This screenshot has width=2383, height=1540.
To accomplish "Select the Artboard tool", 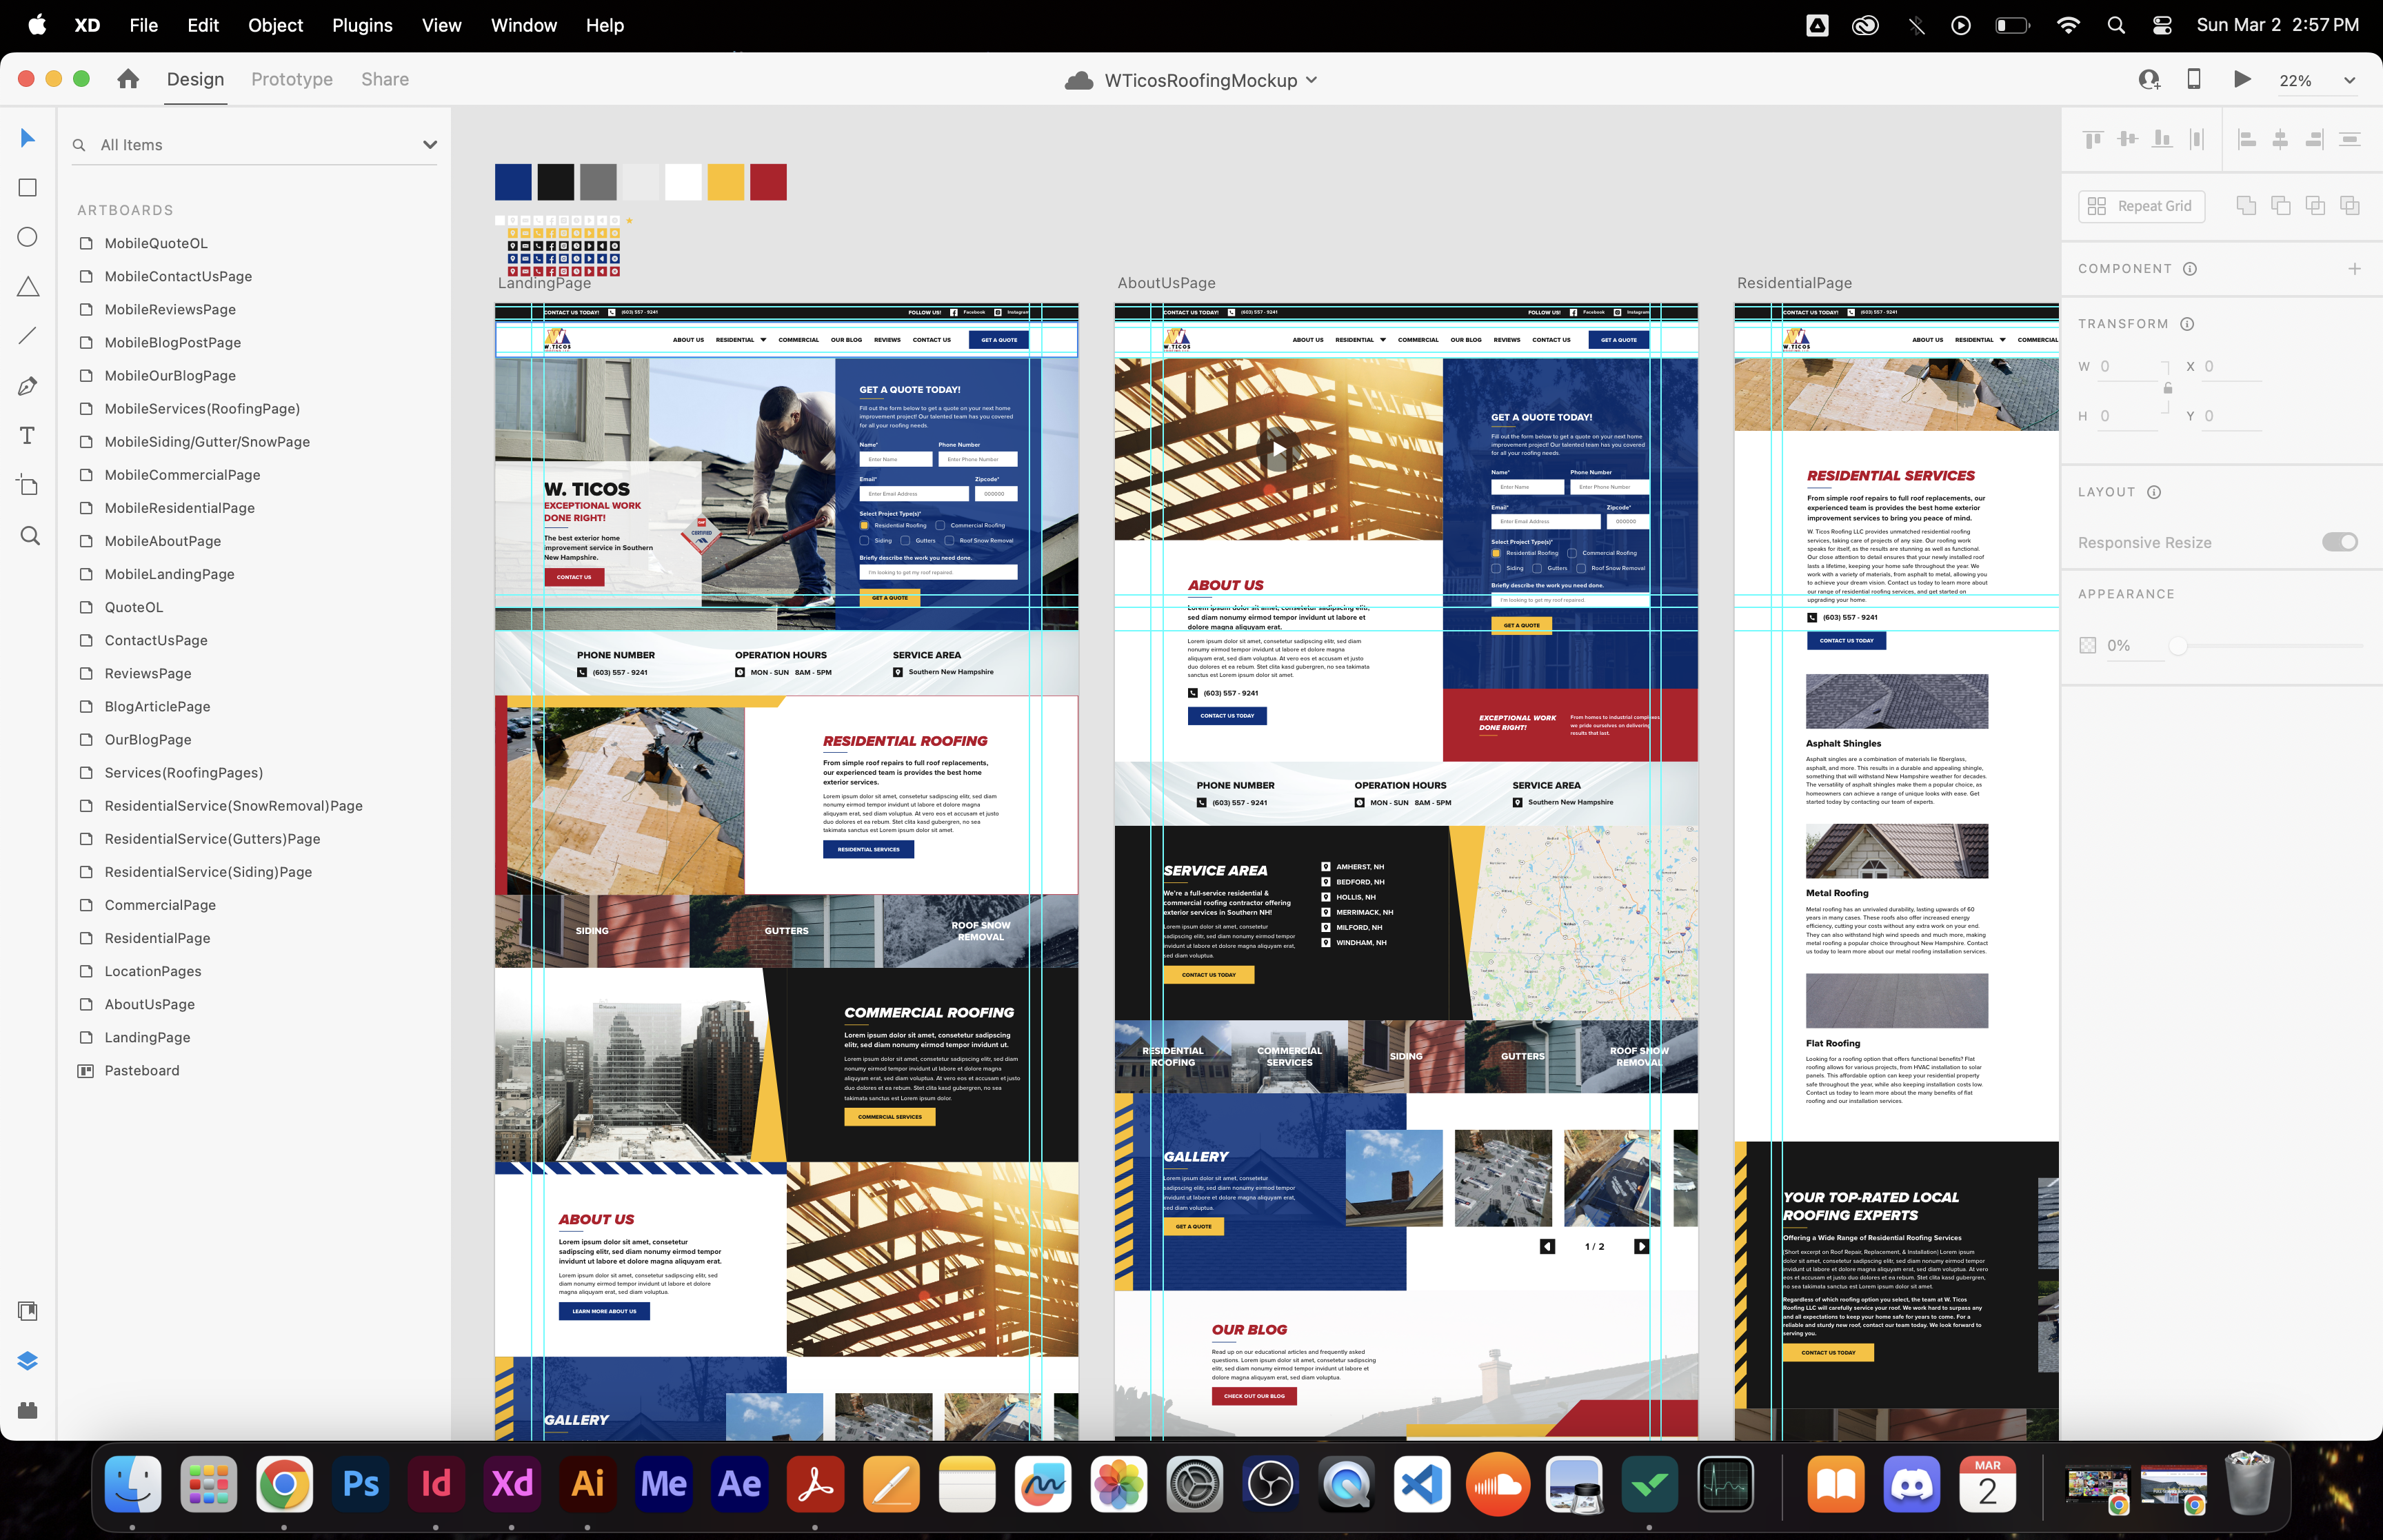I will [28, 485].
